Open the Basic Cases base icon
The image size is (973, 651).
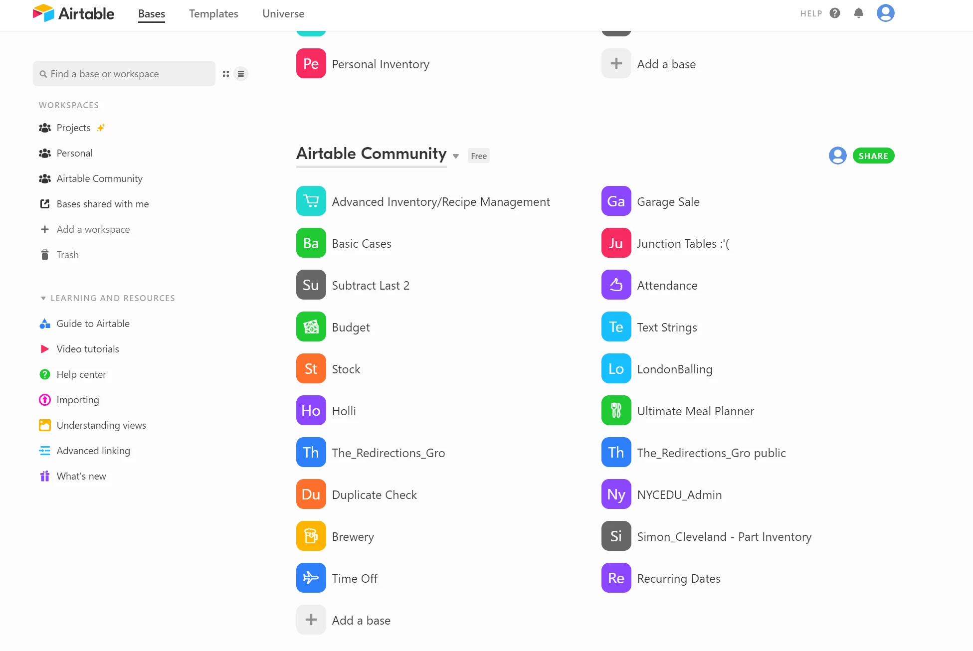311,243
